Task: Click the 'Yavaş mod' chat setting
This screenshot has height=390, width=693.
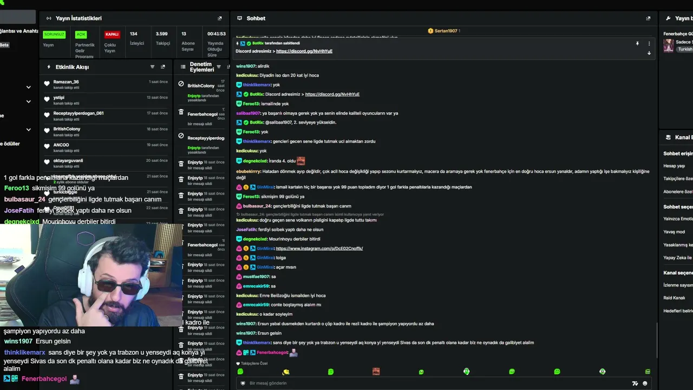Action: [x=674, y=232]
